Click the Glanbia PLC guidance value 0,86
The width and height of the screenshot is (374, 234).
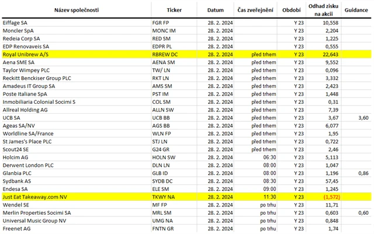pyautogui.click(x=362, y=173)
